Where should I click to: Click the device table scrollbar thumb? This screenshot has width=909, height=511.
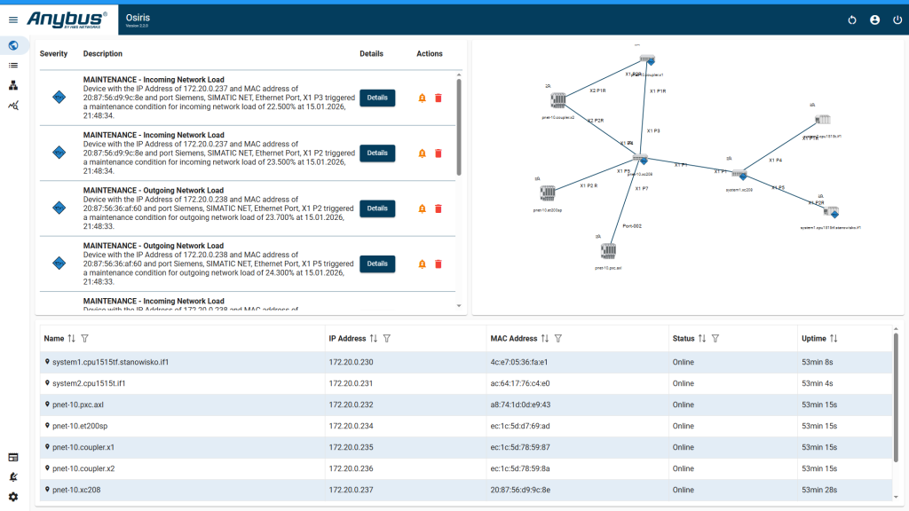pos(896,398)
